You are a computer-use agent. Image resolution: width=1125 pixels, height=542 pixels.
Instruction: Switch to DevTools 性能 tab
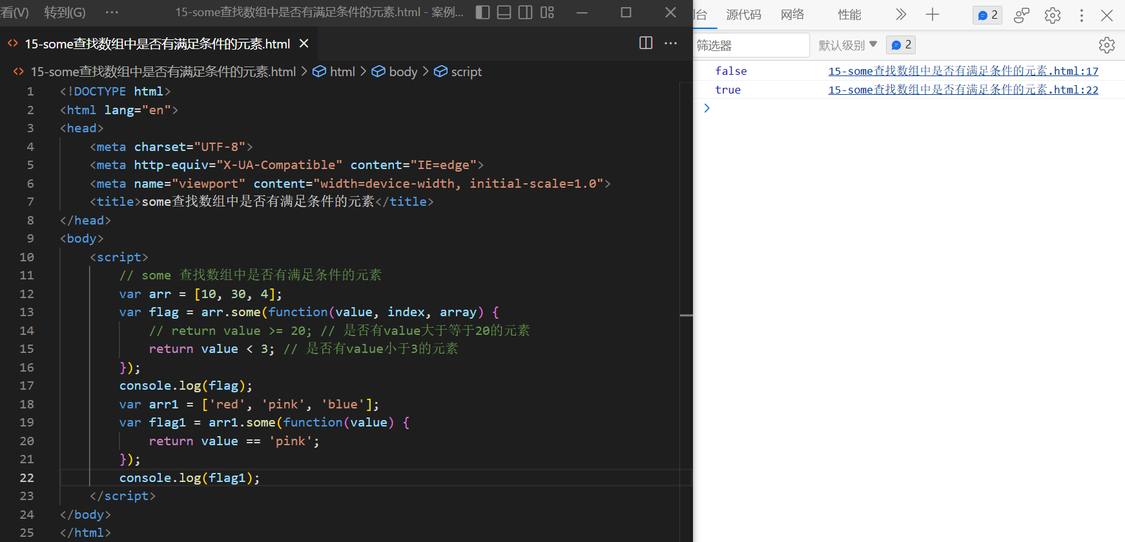pos(849,15)
